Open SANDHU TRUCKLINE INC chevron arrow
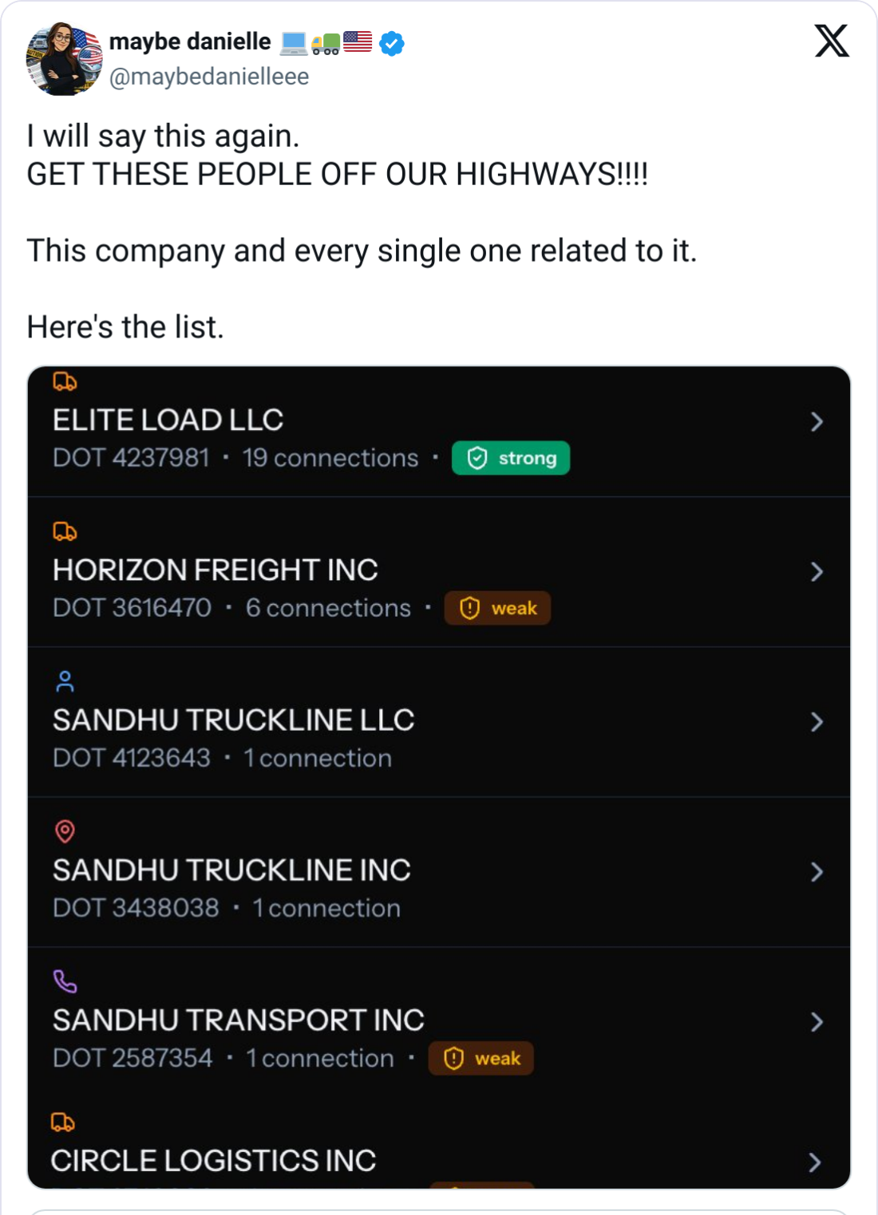The height and width of the screenshot is (1215, 878). click(817, 872)
